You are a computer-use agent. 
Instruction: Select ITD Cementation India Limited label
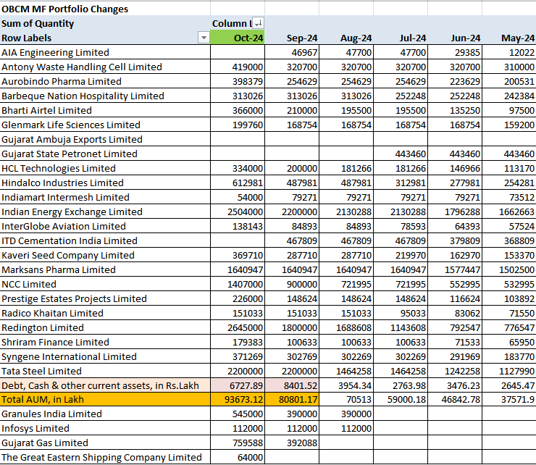[70, 240]
